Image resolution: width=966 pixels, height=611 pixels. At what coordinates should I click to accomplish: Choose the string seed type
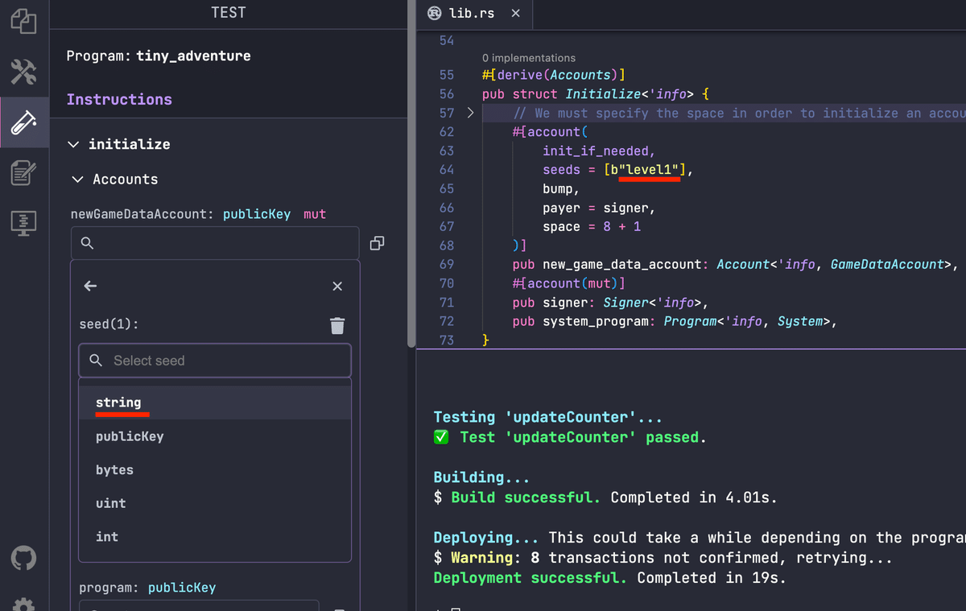[215, 403]
